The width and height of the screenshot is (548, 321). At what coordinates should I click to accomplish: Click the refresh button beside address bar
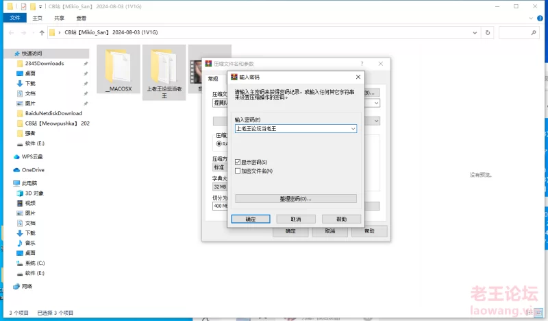tap(488, 32)
